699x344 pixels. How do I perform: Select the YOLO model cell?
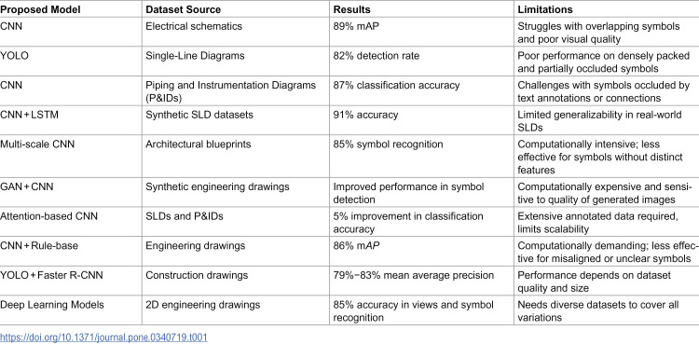[x=71, y=62]
